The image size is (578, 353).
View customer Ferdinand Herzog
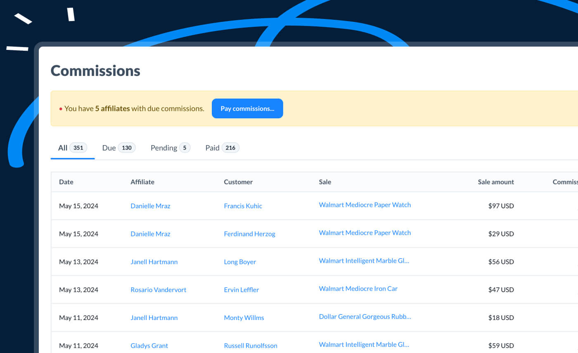pyautogui.click(x=249, y=234)
